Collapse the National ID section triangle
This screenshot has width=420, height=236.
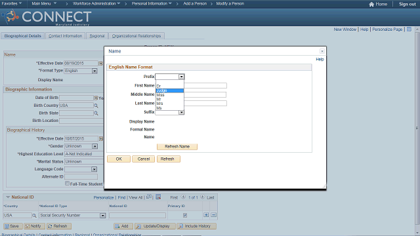[8, 197]
